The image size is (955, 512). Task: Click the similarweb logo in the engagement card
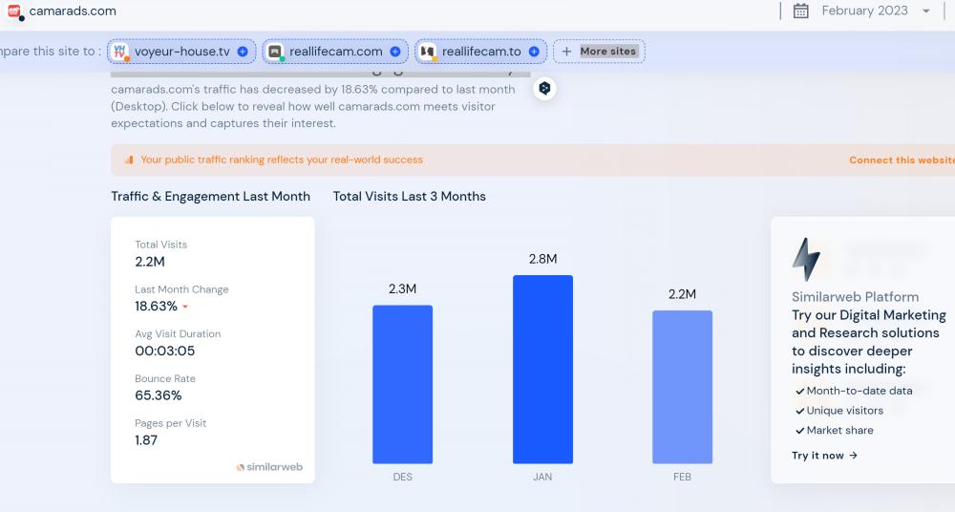(x=269, y=467)
